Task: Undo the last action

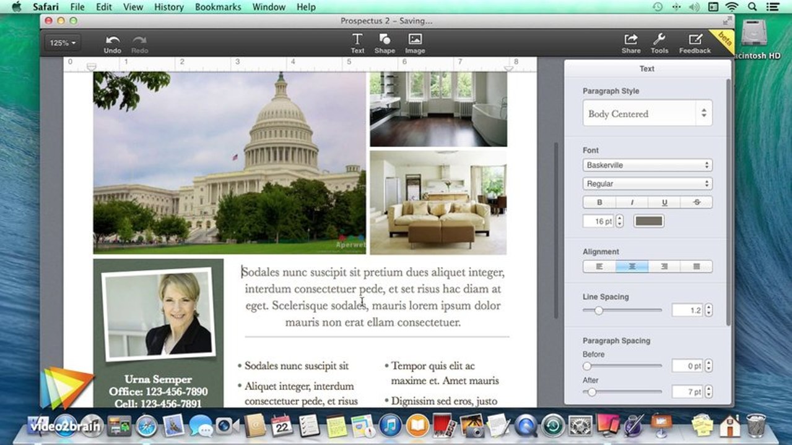Action: [x=112, y=44]
